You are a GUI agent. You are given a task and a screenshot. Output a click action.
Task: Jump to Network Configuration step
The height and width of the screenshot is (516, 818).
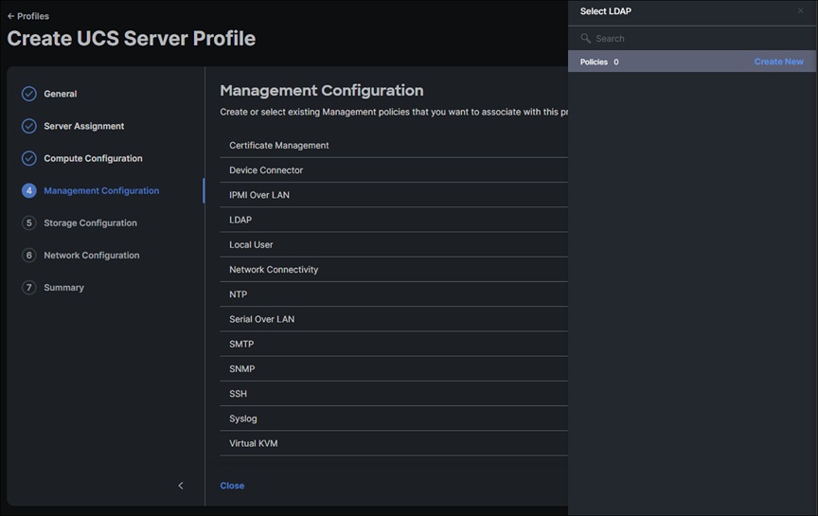tap(91, 256)
